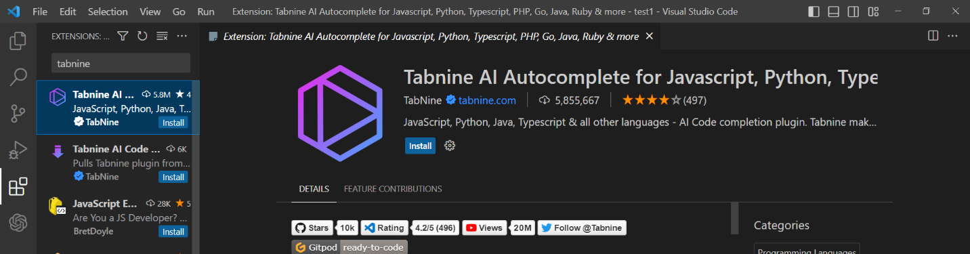Toggle the bottom panel layout icon
Screen dimensions: 970x254
coord(834,12)
